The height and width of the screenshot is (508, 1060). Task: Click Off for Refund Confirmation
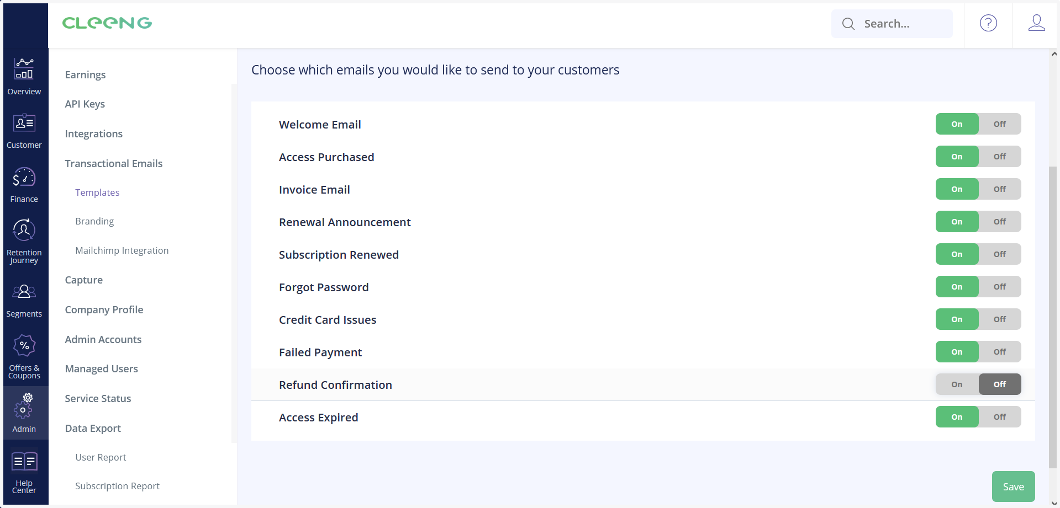point(999,384)
